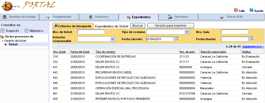Click Versión para imprimir button
265x103 pixels.
[x=170, y=26]
